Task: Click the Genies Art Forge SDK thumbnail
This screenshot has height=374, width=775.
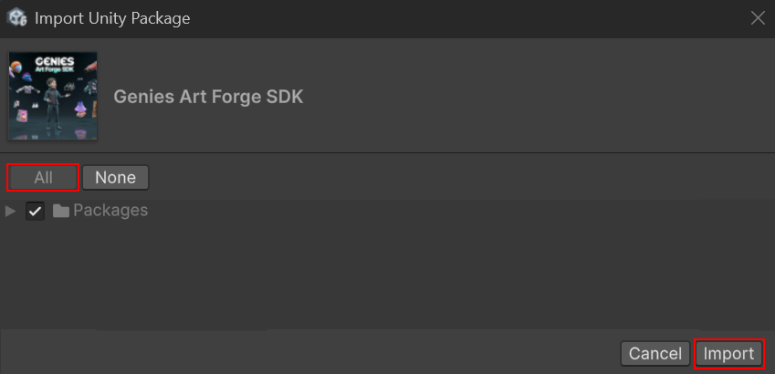Action: pyautogui.click(x=53, y=96)
